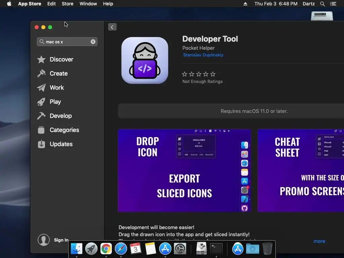The width and height of the screenshot is (344, 258).
Task: Open Calendar from the Dock
Action: (136, 249)
